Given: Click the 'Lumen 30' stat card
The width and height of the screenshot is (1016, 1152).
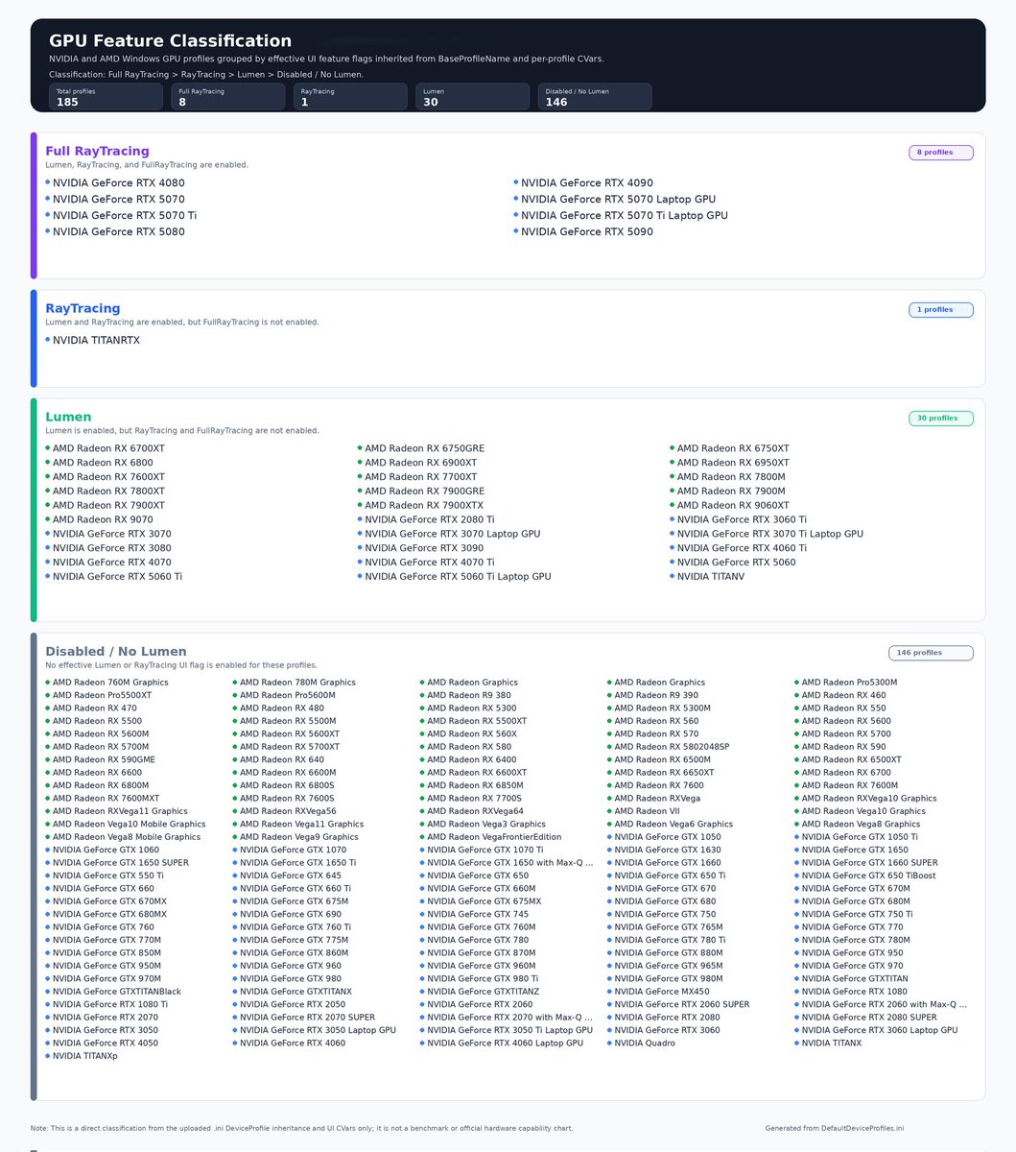Looking at the screenshot, I should coord(473,96).
